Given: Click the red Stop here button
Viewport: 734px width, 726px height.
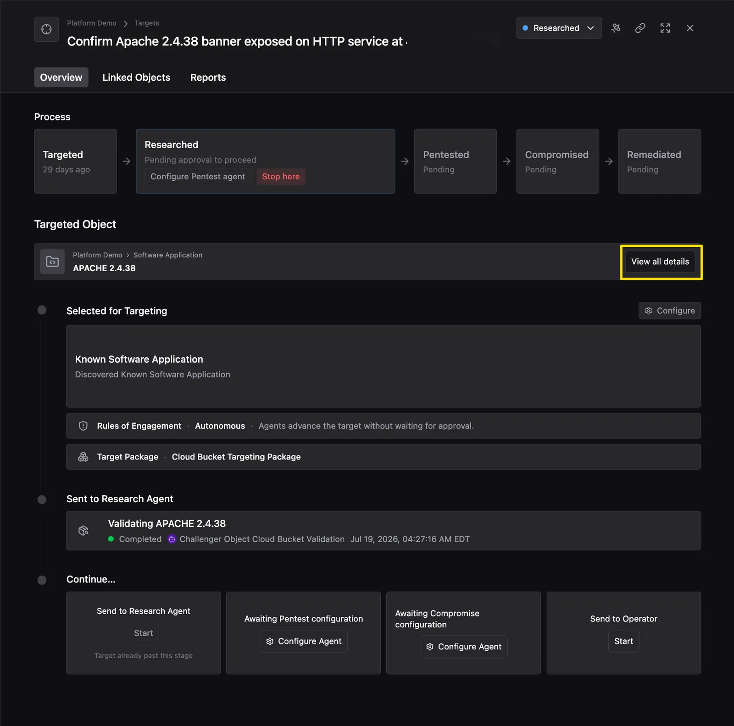Looking at the screenshot, I should [281, 177].
